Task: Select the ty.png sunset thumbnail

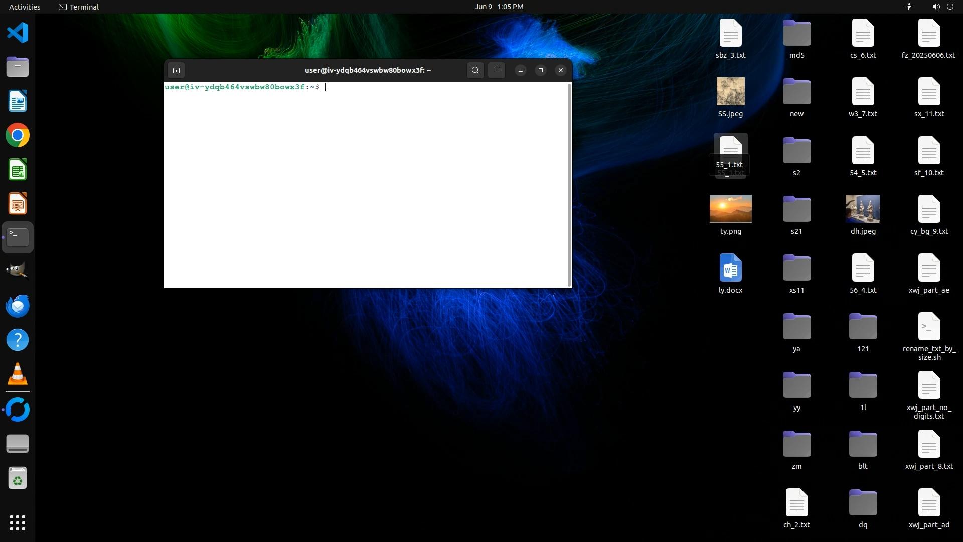Action: click(730, 209)
